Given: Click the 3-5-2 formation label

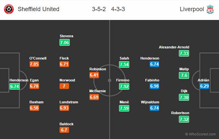Looking at the screenshot, I should tap(99, 9).
